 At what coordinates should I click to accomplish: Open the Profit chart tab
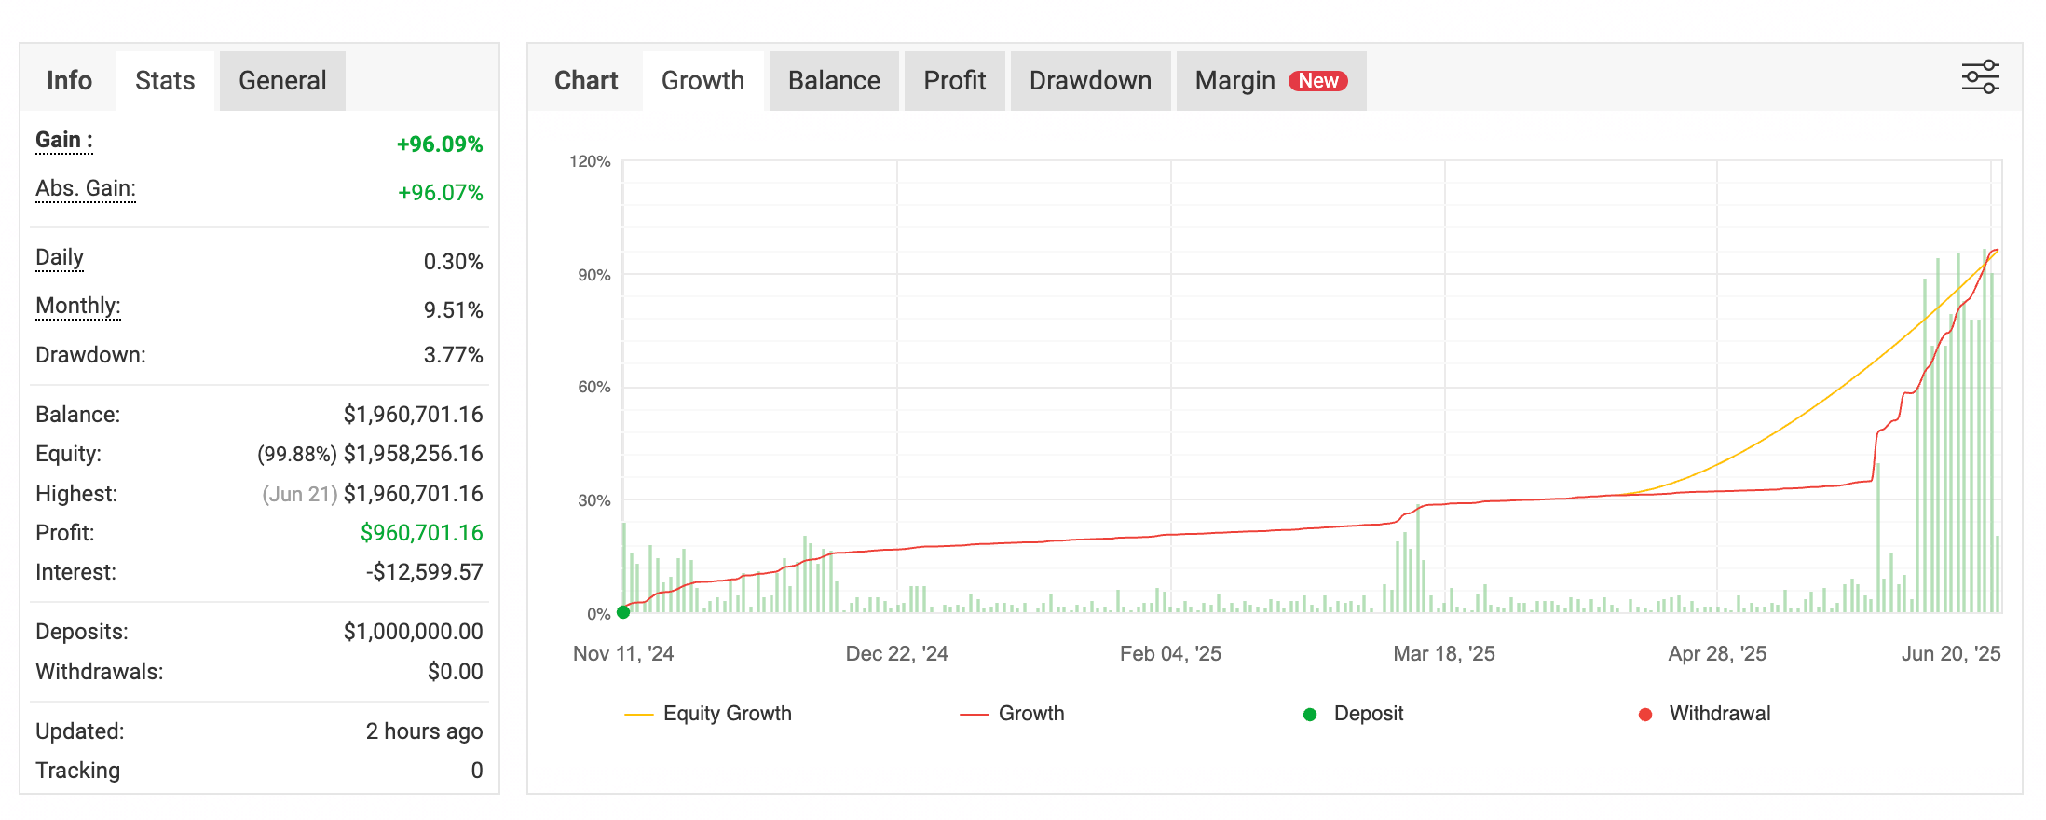pyautogui.click(x=954, y=81)
